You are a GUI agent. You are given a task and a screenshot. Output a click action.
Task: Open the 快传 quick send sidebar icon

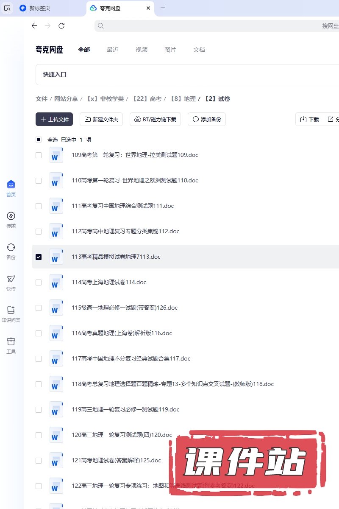coord(11,279)
